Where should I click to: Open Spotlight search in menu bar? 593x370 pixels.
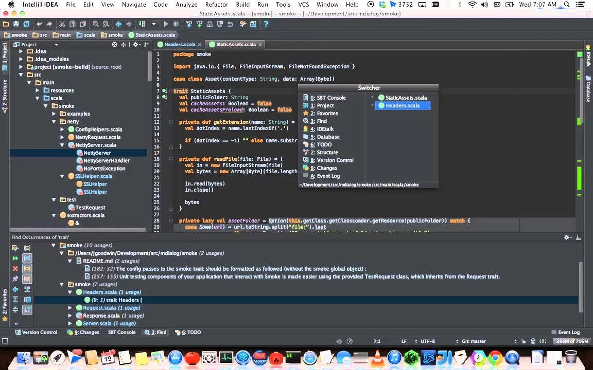567,5
